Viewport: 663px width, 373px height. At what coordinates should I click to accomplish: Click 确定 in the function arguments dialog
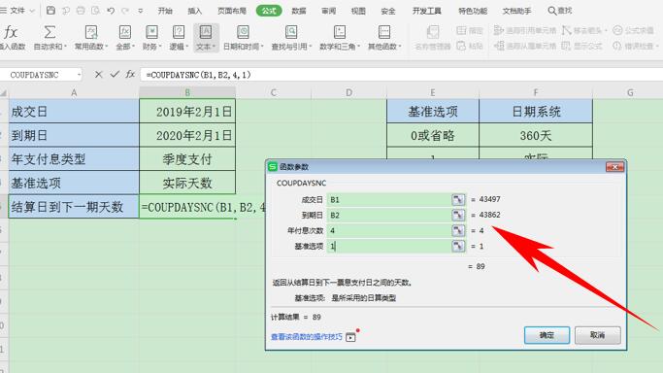coord(547,335)
